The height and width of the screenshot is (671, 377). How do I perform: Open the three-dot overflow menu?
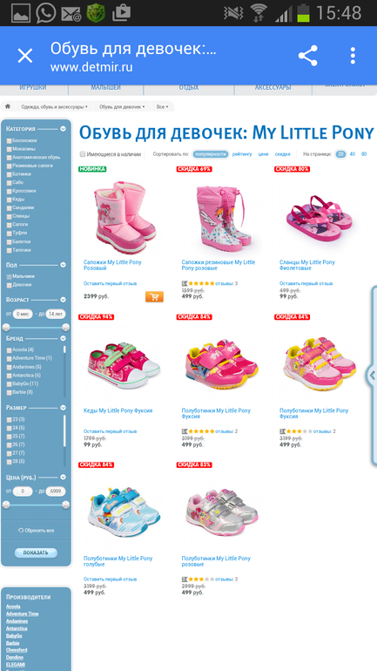(353, 56)
